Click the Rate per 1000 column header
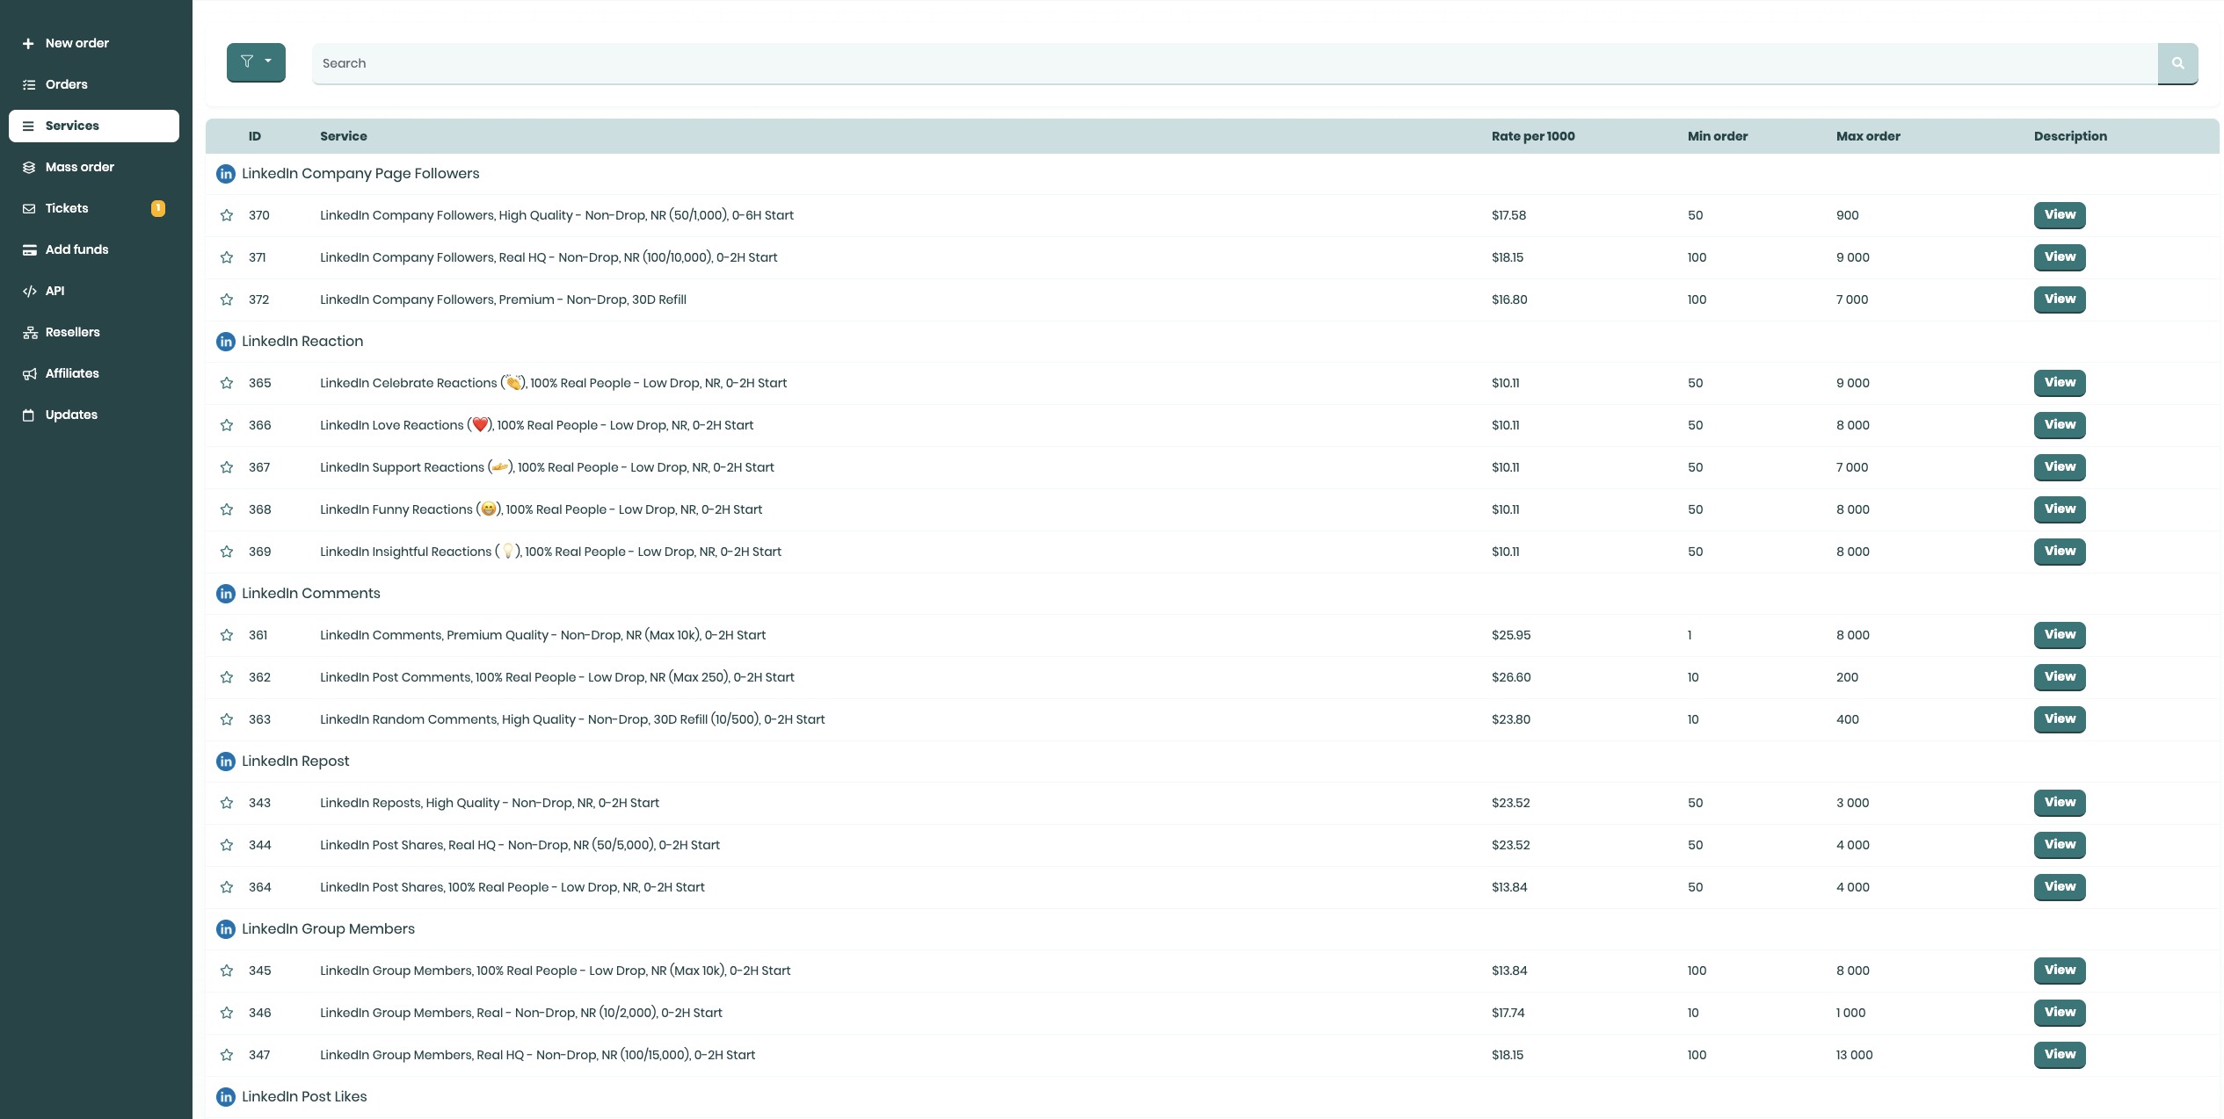Screen dimensions: 2224x1119 (1533, 136)
